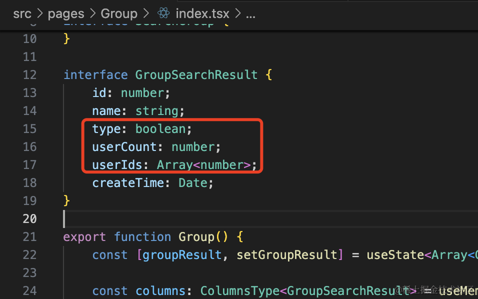
Task: Click setGroupResult in the useState line
Action: pos(286,255)
